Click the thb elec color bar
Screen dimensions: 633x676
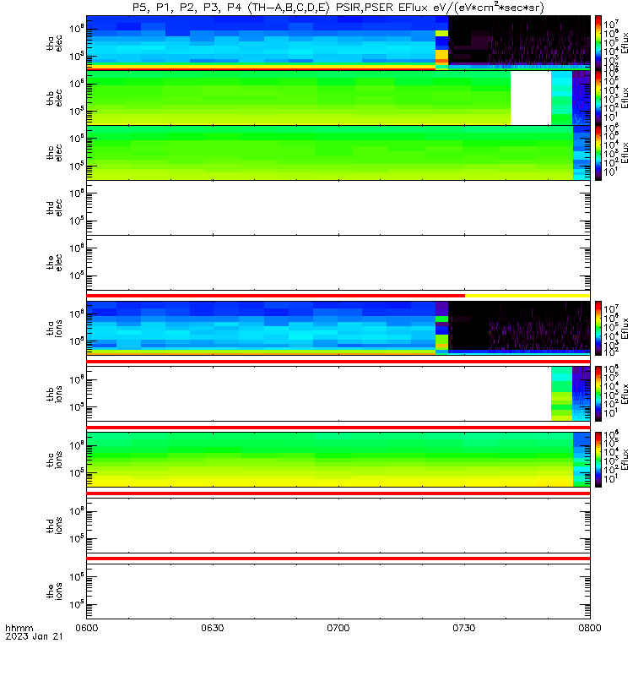pos(598,98)
